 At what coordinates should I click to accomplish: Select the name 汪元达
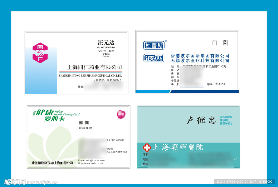coord(106,42)
